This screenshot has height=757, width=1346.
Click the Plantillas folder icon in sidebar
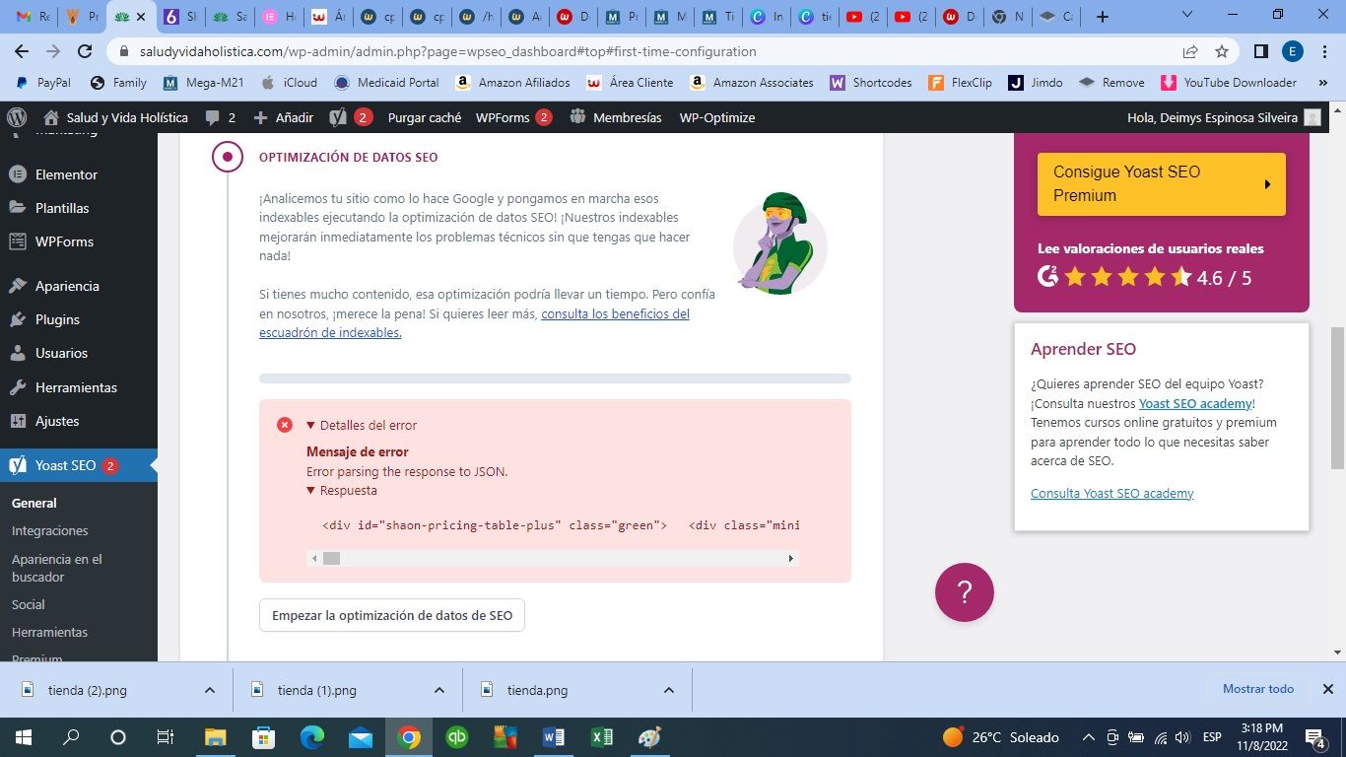tap(18, 208)
